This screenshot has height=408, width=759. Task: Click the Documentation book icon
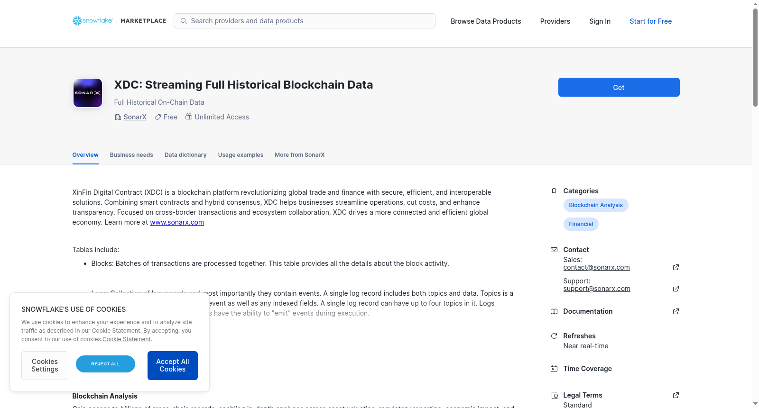554,311
